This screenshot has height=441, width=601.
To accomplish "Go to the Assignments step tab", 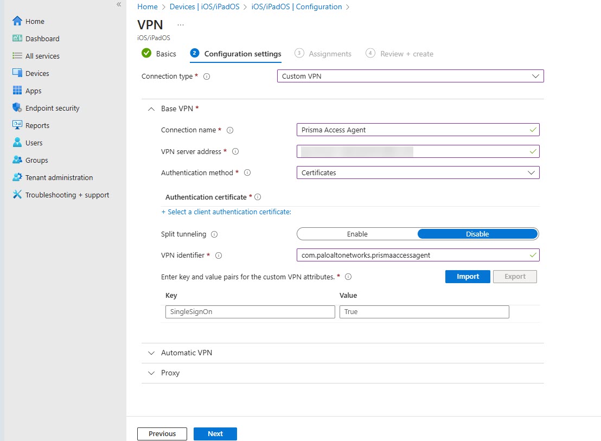I will pyautogui.click(x=324, y=54).
